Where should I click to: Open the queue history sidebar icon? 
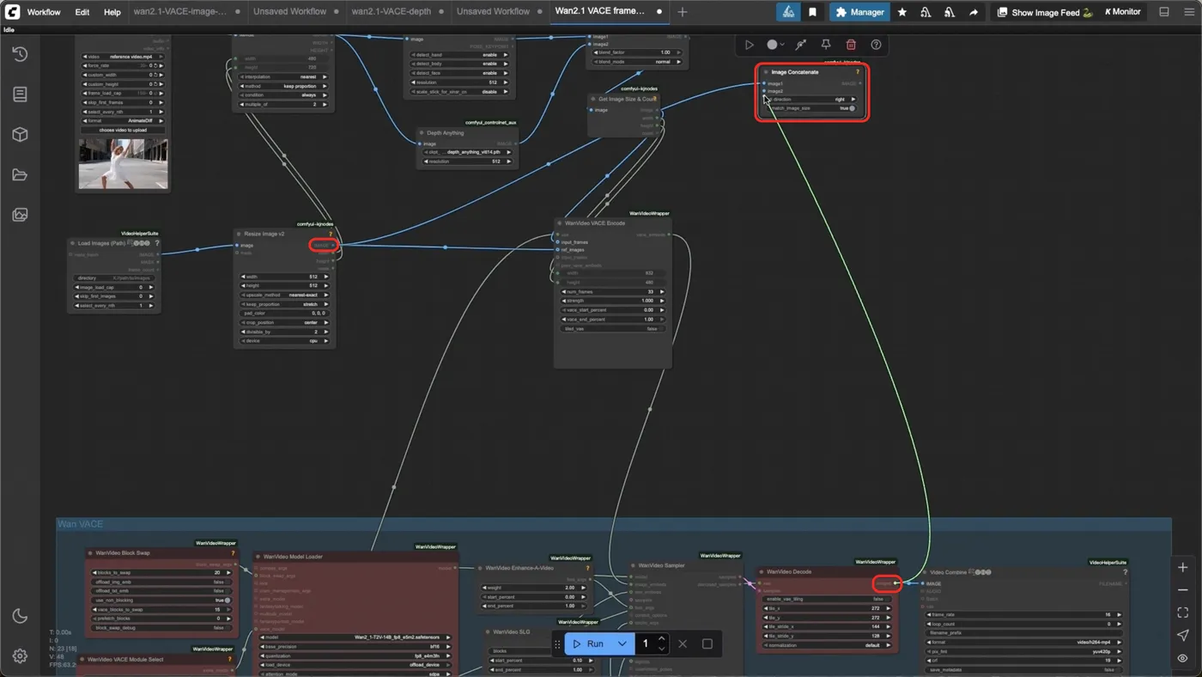point(20,54)
